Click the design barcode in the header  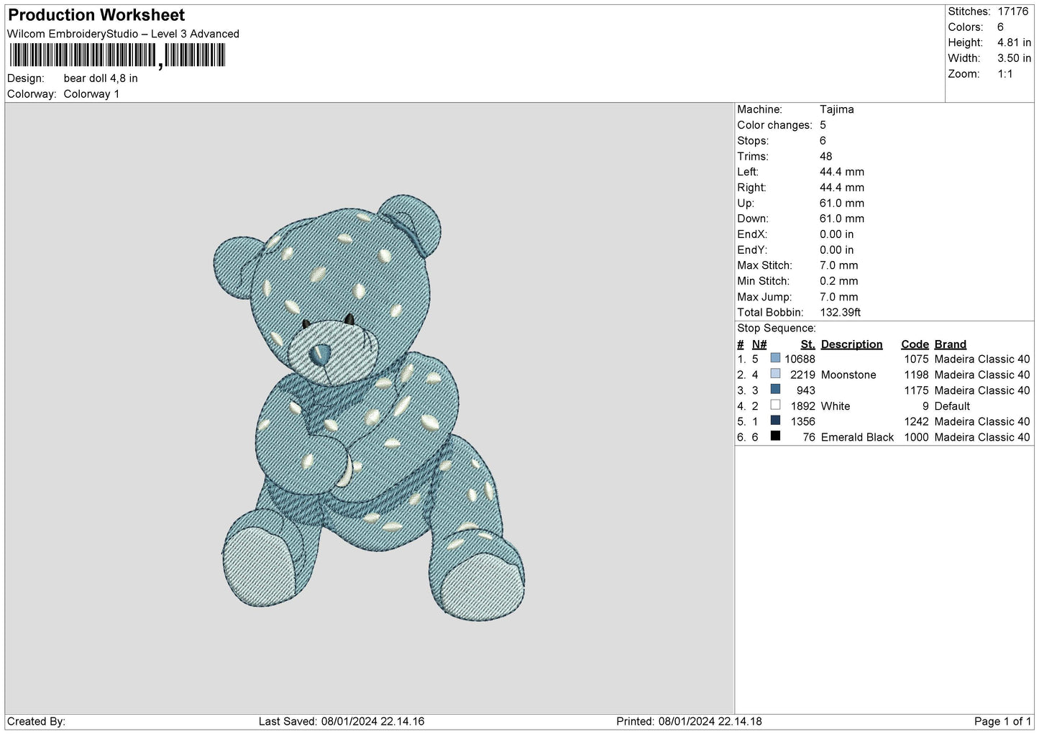(117, 55)
